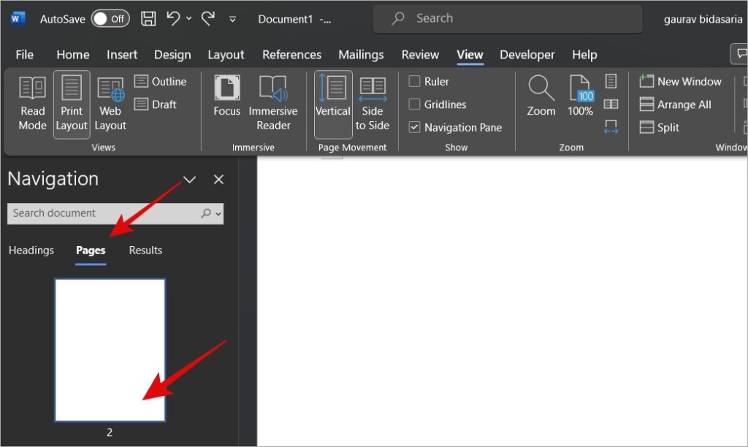Choose the Outline view
748x447 pixels.
pos(160,82)
